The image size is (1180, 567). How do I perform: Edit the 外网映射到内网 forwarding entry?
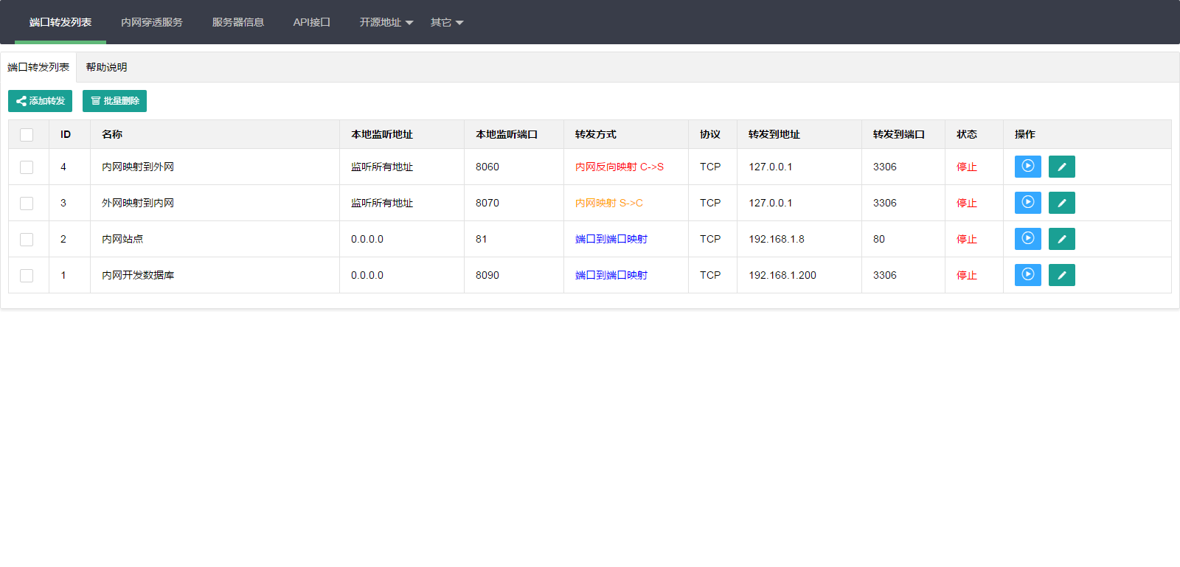1061,203
